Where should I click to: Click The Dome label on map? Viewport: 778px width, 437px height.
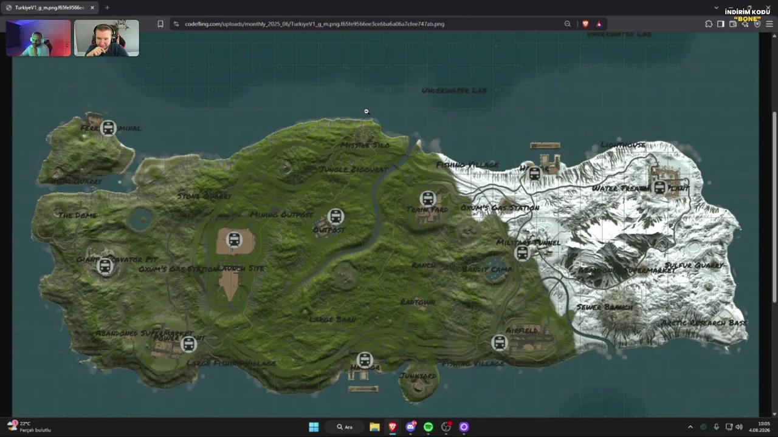click(x=78, y=215)
